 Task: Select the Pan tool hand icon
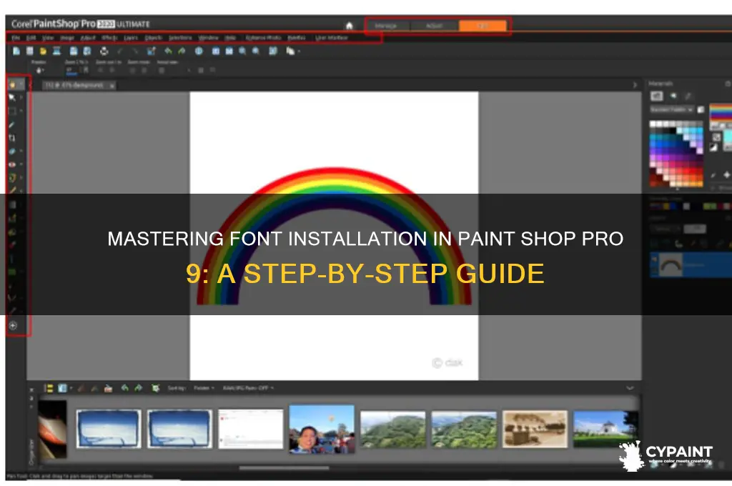pyautogui.click(x=12, y=84)
